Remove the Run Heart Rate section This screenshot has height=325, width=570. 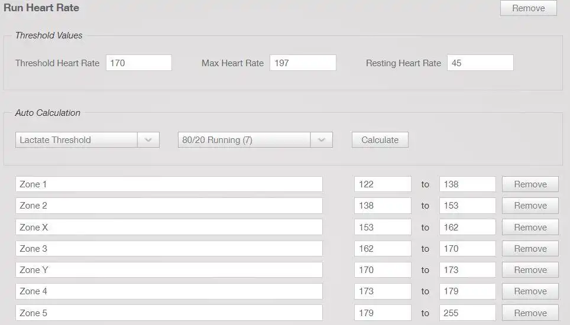point(529,8)
